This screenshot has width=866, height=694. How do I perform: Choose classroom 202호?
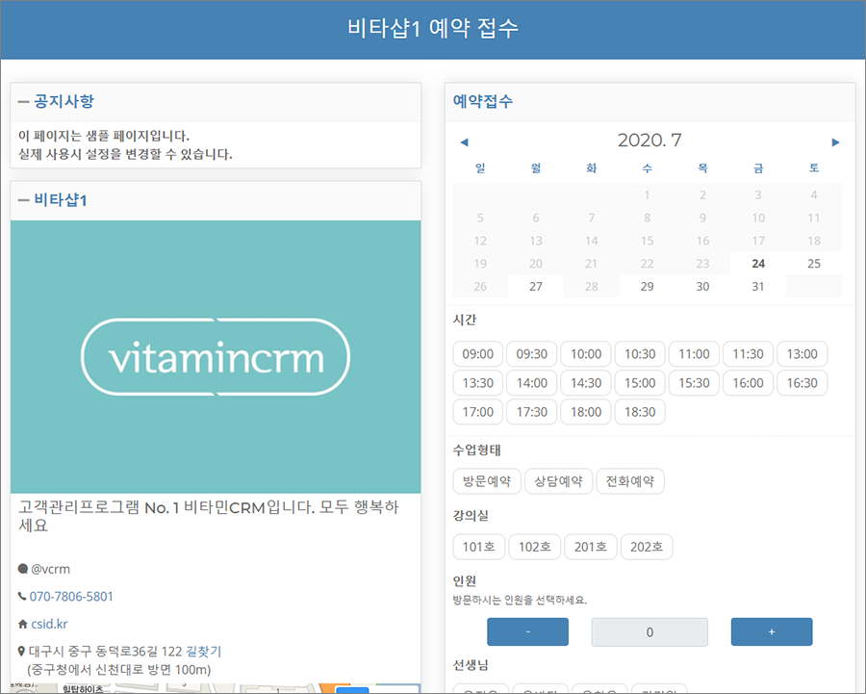(x=647, y=547)
